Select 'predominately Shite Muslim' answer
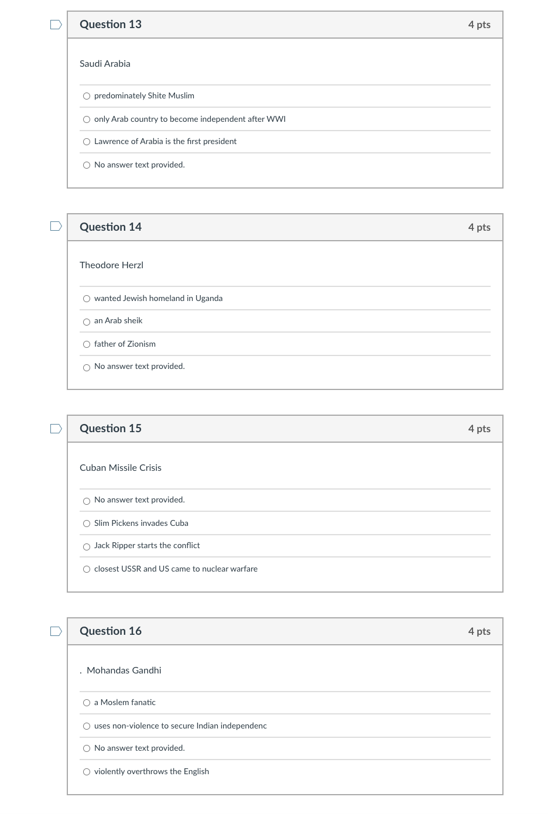548x814 pixels. click(87, 96)
